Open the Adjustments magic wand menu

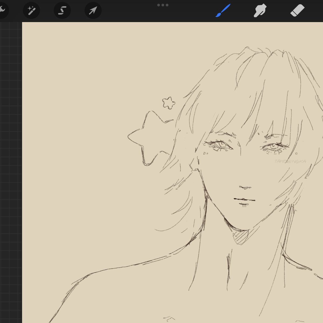click(x=31, y=10)
